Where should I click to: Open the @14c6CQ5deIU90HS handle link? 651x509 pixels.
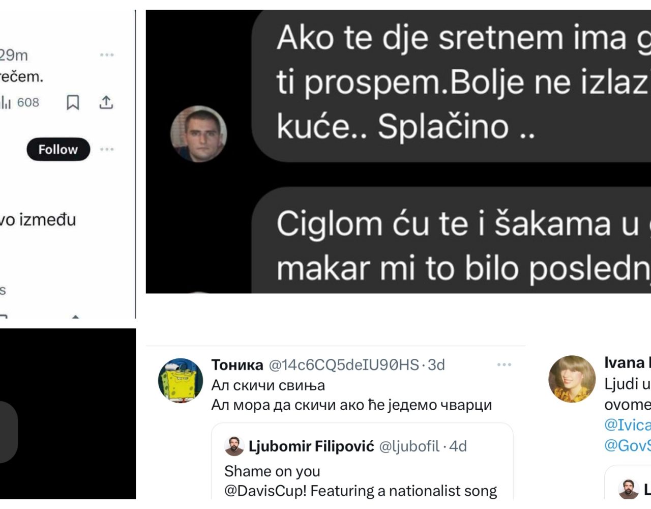[344, 365]
